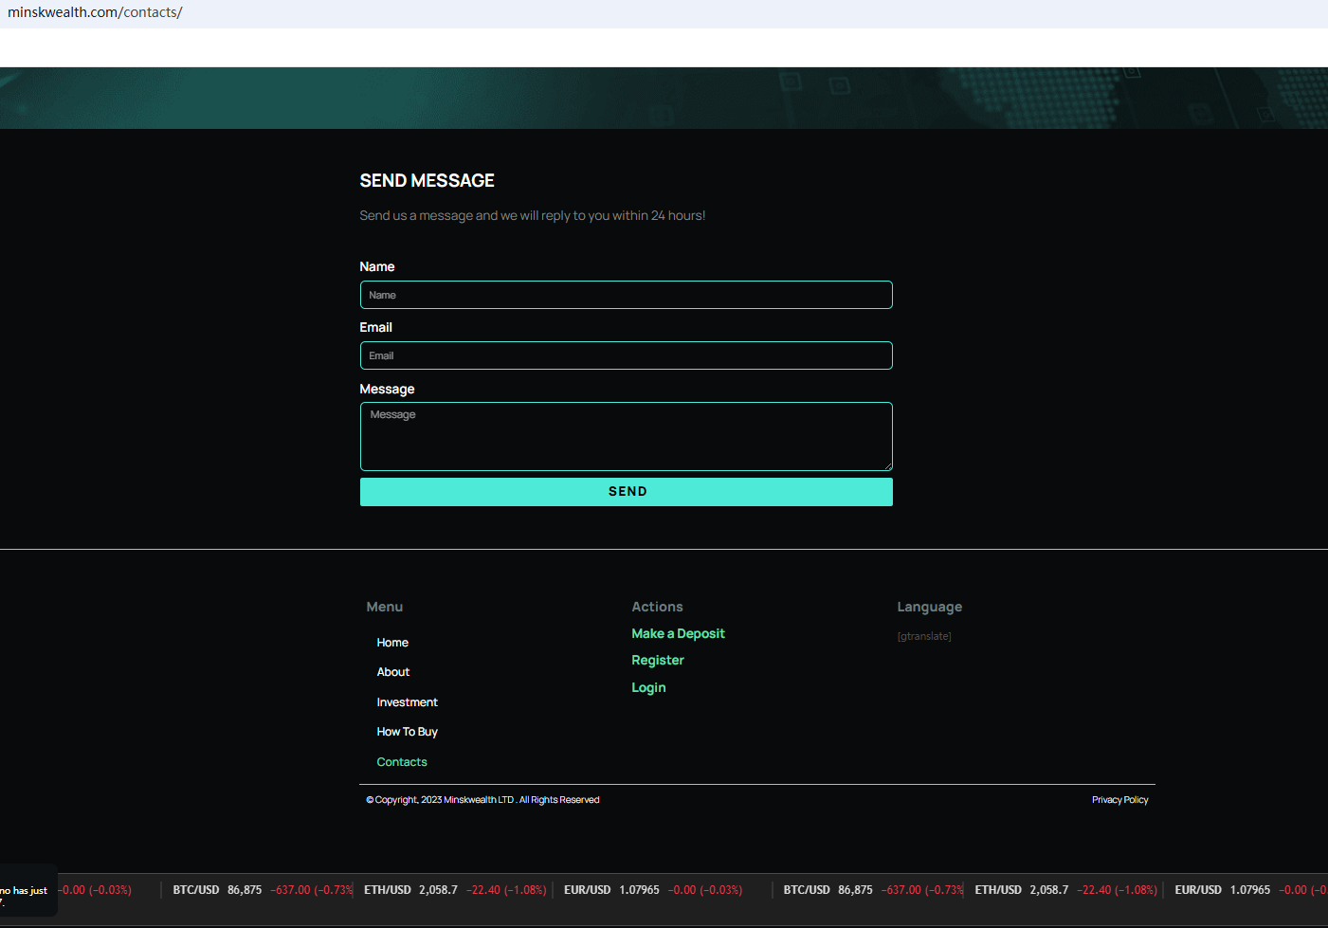Click the Message box resize handle
The height and width of the screenshot is (928, 1328).
pyautogui.click(x=887, y=465)
